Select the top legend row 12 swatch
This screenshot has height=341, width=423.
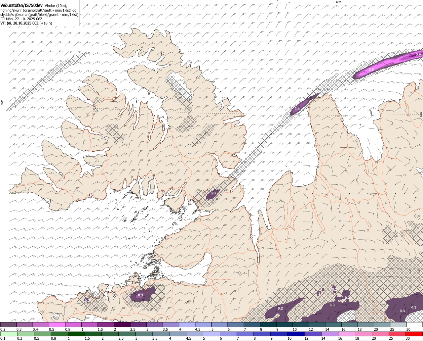(x=317, y=324)
